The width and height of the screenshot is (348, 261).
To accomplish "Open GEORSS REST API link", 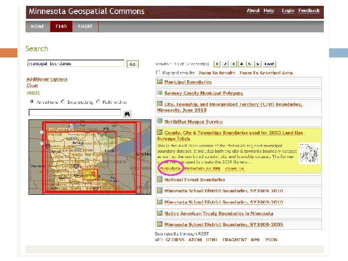I will (175, 240).
